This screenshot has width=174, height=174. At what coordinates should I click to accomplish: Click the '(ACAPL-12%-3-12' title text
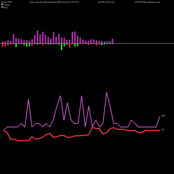pyautogui.click(x=106, y=2)
